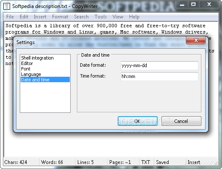Click Cancel in Settings dialog
The image size is (222, 169).
(181, 121)
